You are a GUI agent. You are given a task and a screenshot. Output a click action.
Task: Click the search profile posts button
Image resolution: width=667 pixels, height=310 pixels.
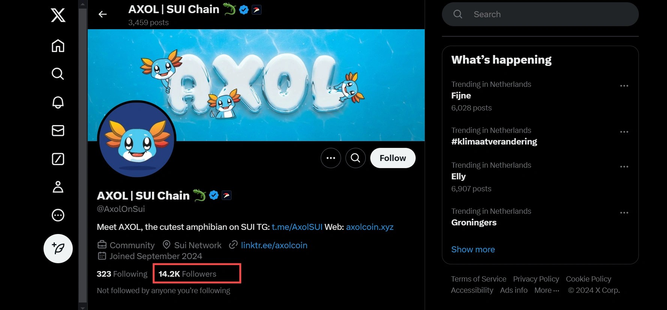(x=355, y=158)
